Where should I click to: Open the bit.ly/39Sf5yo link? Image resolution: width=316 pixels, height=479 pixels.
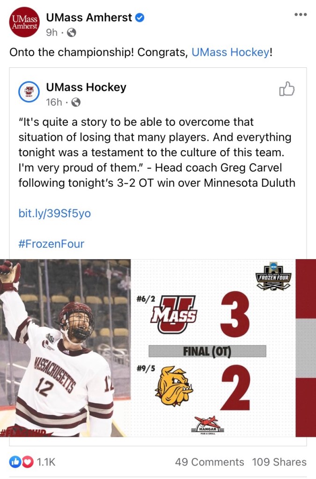(54, 213)
